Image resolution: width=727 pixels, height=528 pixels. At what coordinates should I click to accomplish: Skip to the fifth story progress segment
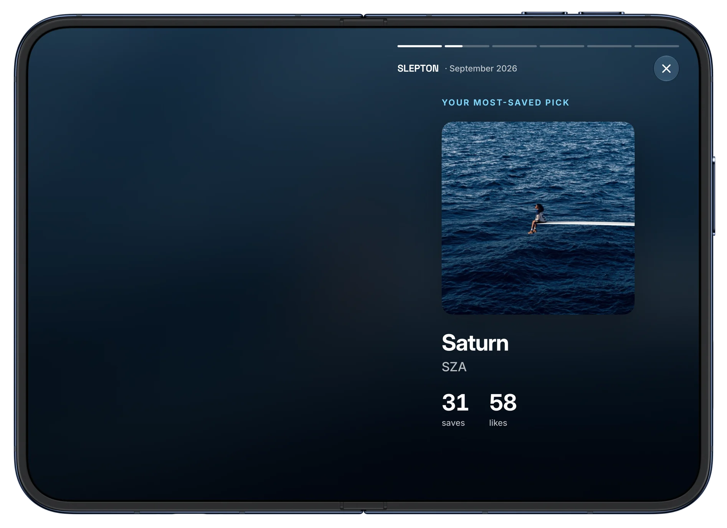point(609,46)
